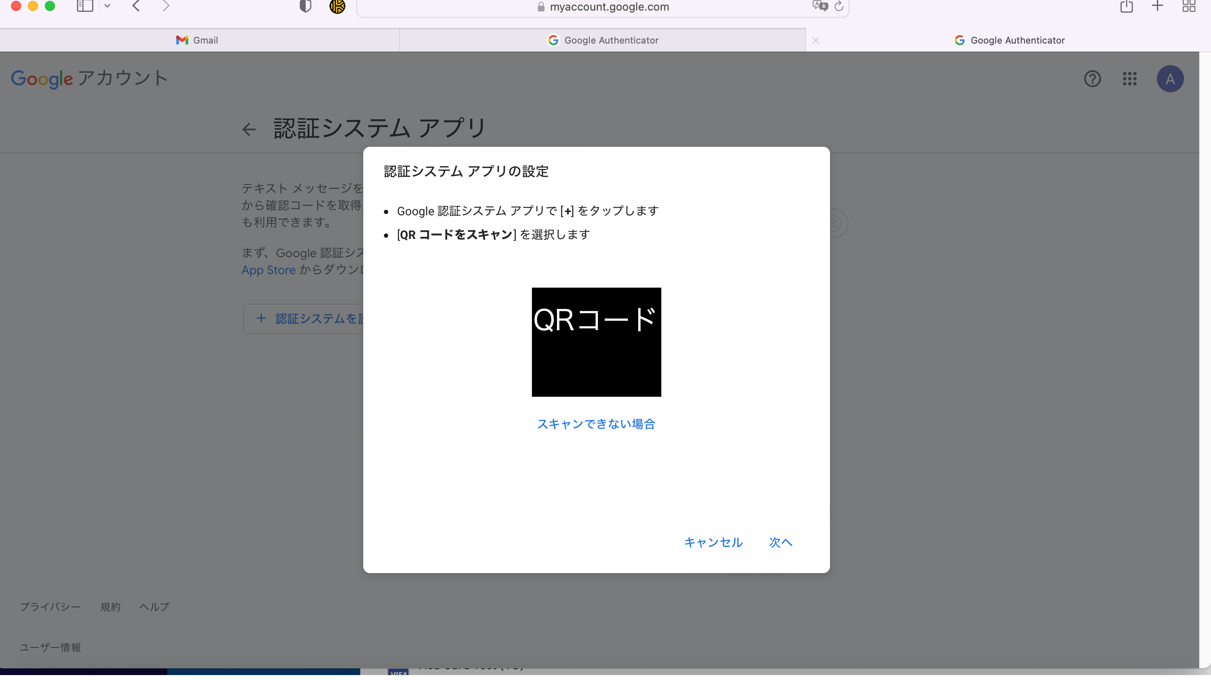Click the myaccount.google.com address bar
The width and height of the screenshot is (1211, 692).
click(x=609, y=7)
